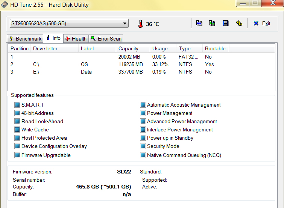Image resolution: width=284 pixels, height=208 pixels.
Task: Toggle the Device Configuration Overlay checkbox
Action: pyautogui.click(x=17, y=146)
